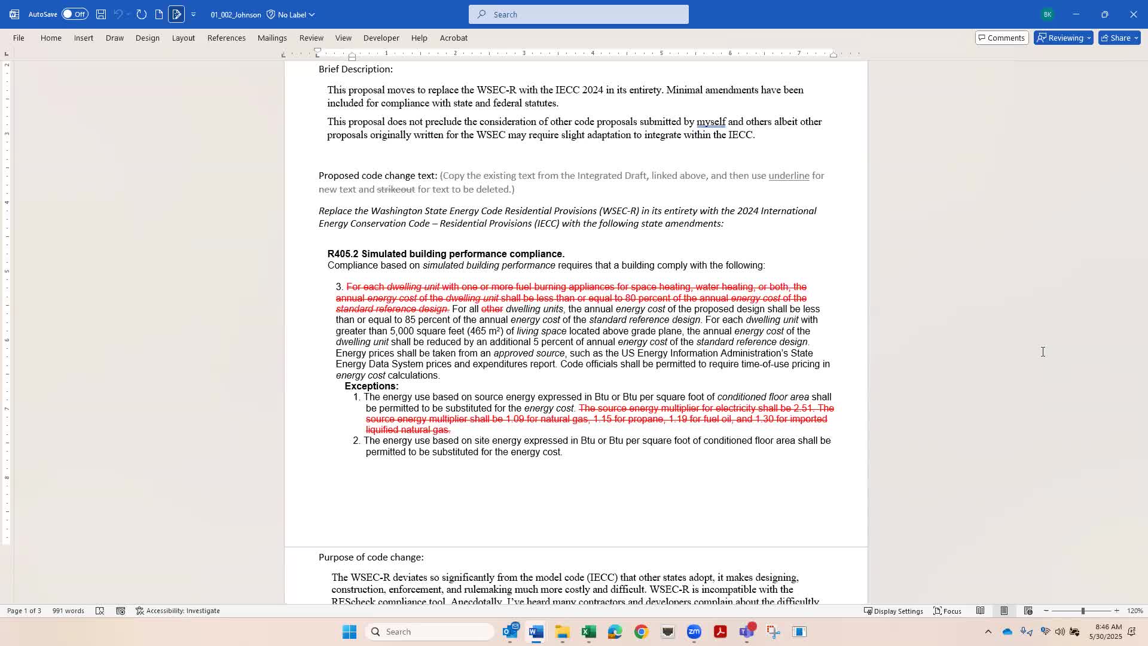The image size is (1148, 646).
Task: Open the undo history dropdown arrow
Action: pyautogui.click(x=128, y=14)
